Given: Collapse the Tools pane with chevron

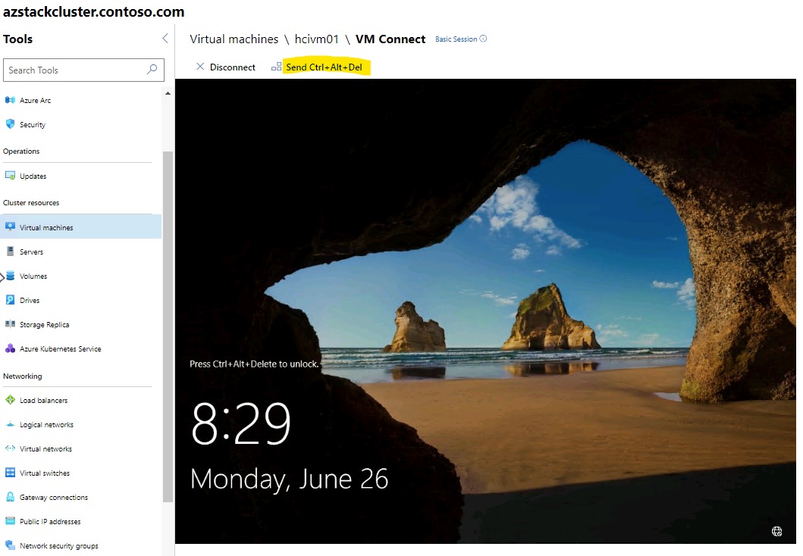Looking at the screenshot, I should pyautogui.click(x=165, y=39).
